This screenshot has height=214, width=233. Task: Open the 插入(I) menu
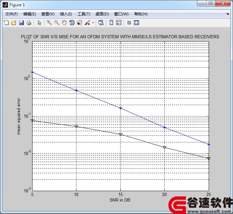[x=66, y=14]
